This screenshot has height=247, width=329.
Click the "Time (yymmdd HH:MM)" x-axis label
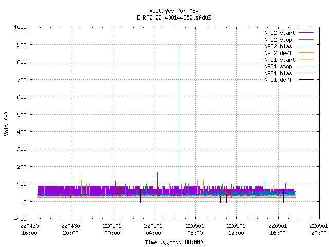[x=174, y=242]
